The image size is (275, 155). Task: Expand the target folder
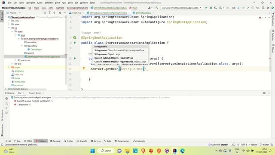pos(9,67)
